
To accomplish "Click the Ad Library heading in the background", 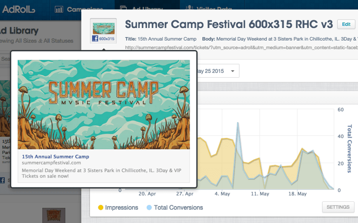I will (19, 31).
